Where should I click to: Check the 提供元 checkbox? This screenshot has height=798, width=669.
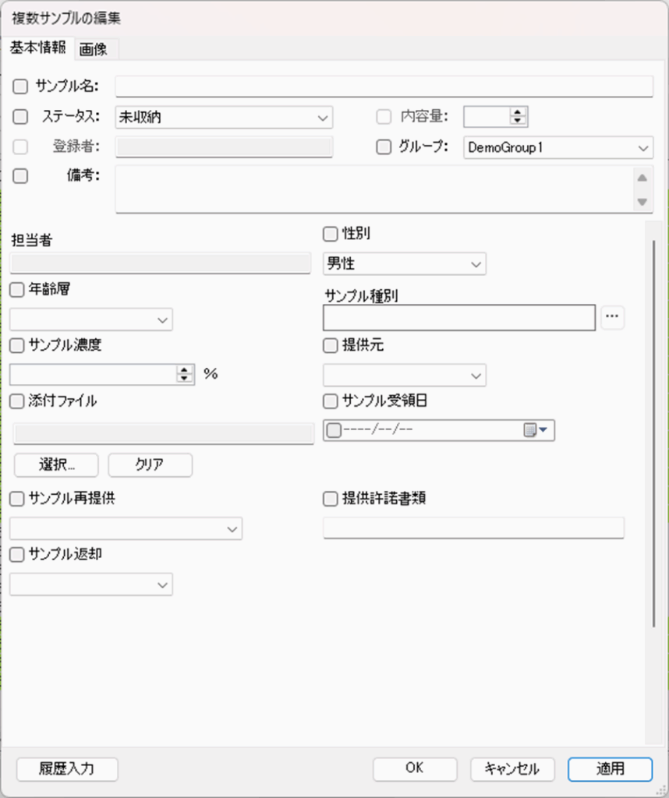[330, 345]
